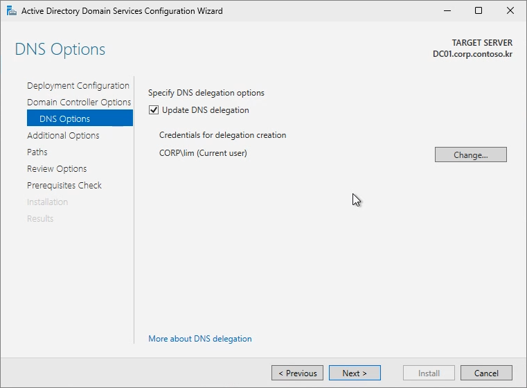Click the Specify DNS delegation options text
The height and width of the screenshot is (388, 527).
point(206,93)
